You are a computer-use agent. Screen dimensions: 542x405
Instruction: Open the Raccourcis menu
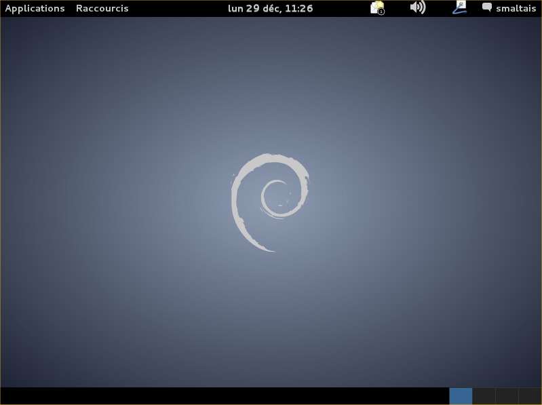tap(102, 8)
